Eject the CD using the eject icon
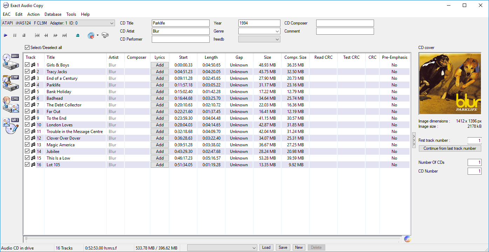The image size is (489, 252). pyautogui.click(x=77, y=35)
